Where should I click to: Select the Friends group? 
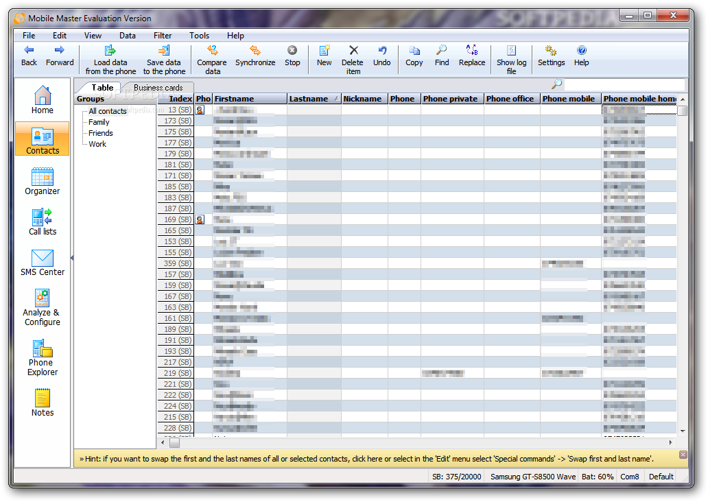[101, 133]
